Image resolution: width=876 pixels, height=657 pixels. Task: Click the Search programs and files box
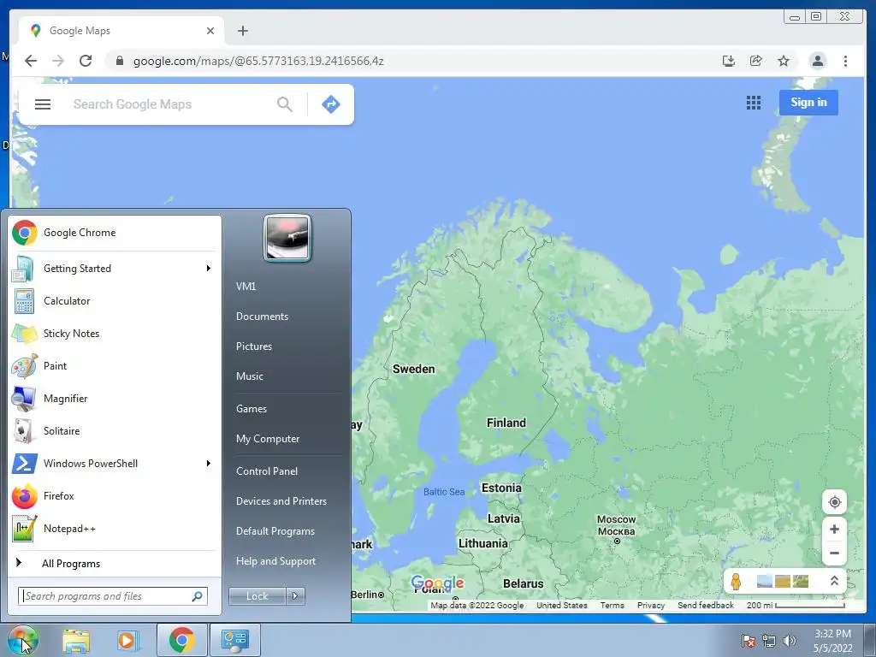[112, 596]
